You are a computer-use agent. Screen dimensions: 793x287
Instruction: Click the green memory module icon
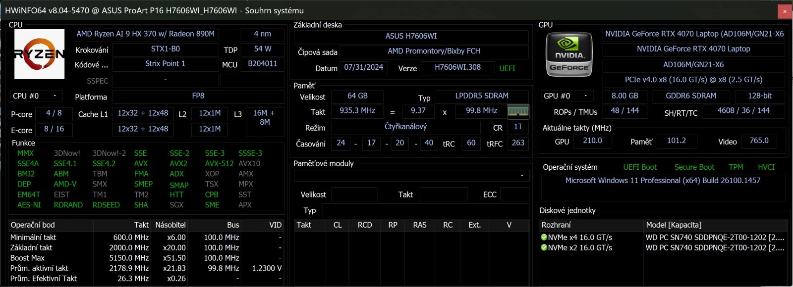pos(518,111)
